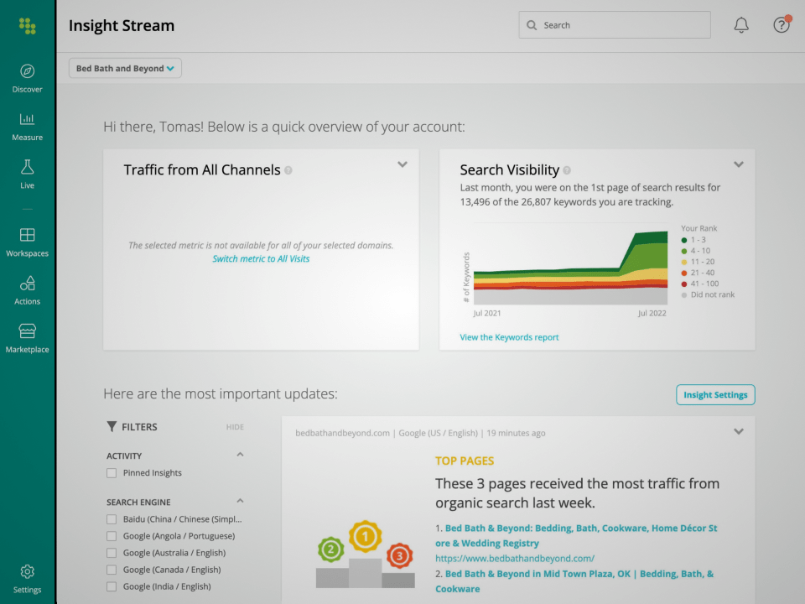The height and width of the screenshot is (604, 805).
Task: Open the Actions panel
Action: [27, 289]
